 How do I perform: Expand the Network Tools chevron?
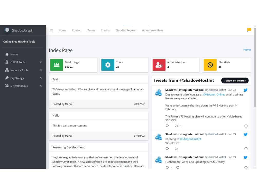coord(41,70)
